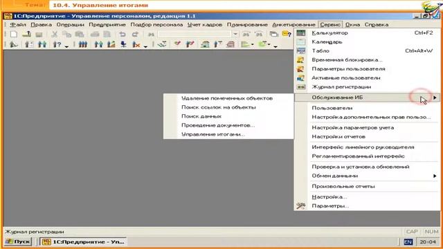The image size is (443, 249).
Task: Click the EN language indicator in tray
Action: tap(408, 242)
